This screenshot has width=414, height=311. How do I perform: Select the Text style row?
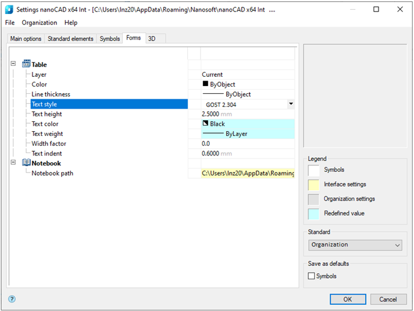point(109,104)
